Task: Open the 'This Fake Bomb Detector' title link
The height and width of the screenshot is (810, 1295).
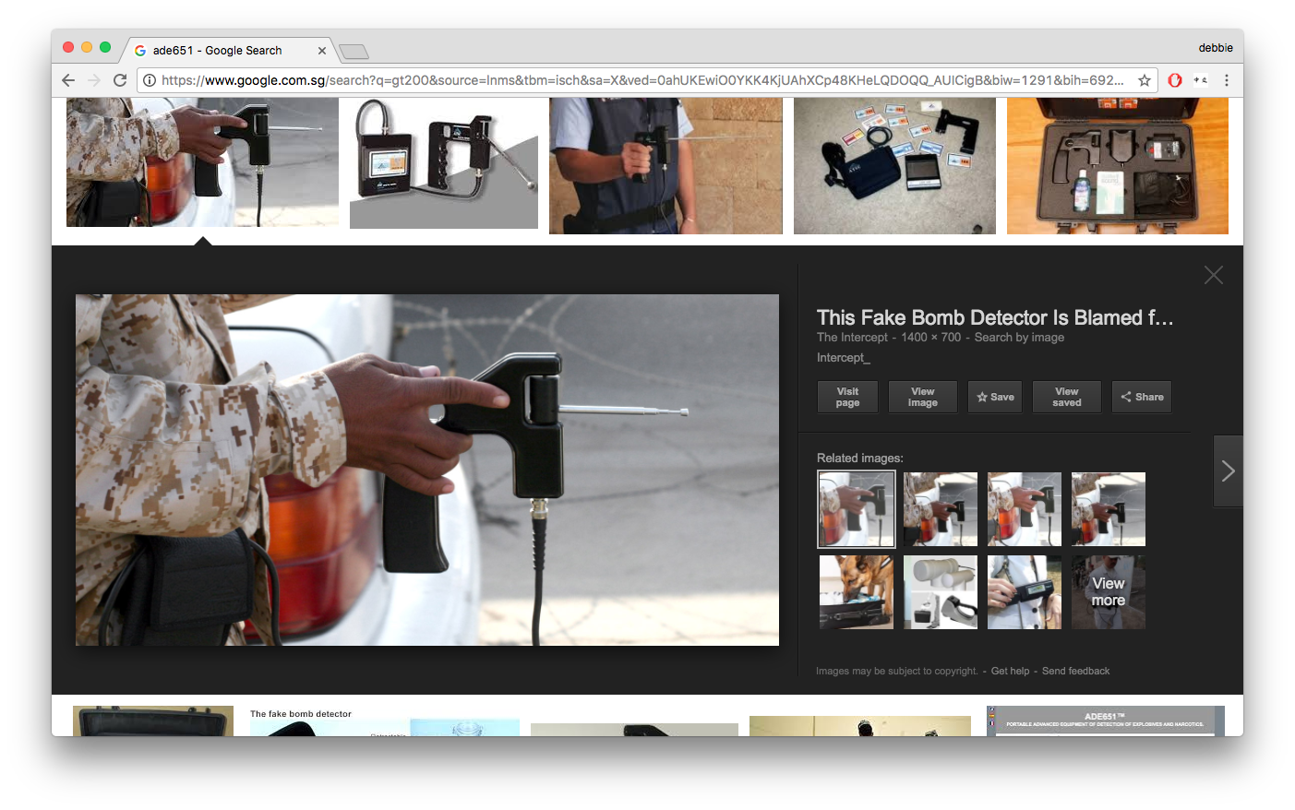Action: [x=995, y=317]
